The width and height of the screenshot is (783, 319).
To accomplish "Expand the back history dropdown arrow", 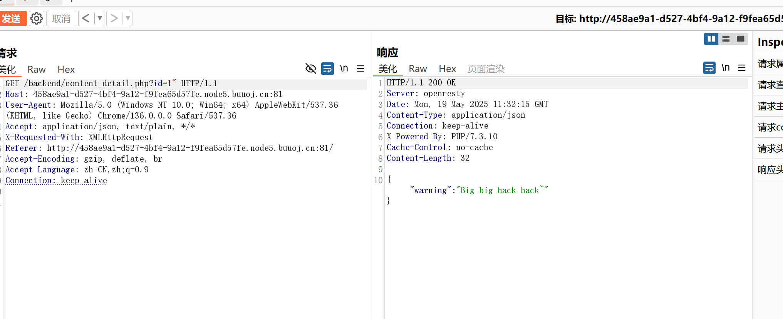I will (100, 18).
